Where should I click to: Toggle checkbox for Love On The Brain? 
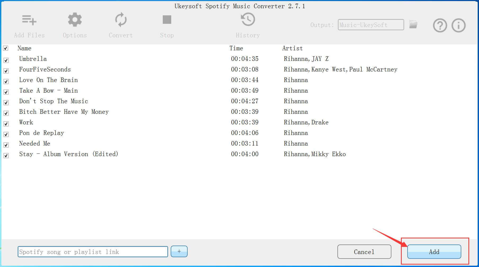[x=6, y=82]
